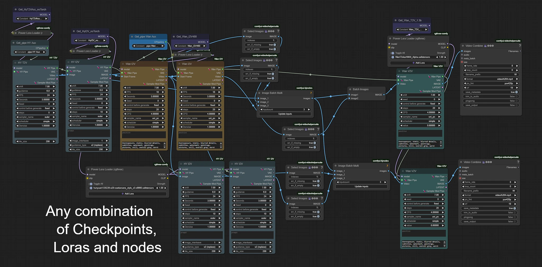Screen dimensions: 542x267
Task: Collapse Power Lora Loader containing the hunyuan lora
Action: click(88, 169)
